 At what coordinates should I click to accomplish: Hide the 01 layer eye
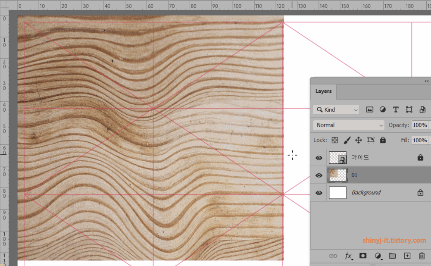click(319, 175)
